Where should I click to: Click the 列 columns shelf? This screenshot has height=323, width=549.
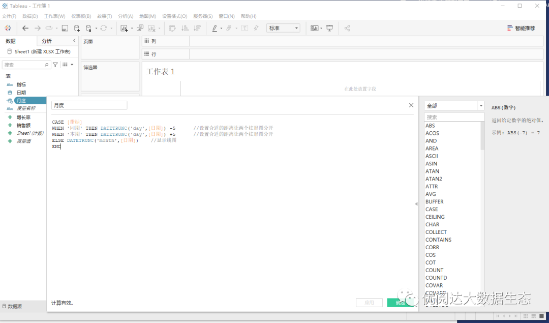coord(343,41)
